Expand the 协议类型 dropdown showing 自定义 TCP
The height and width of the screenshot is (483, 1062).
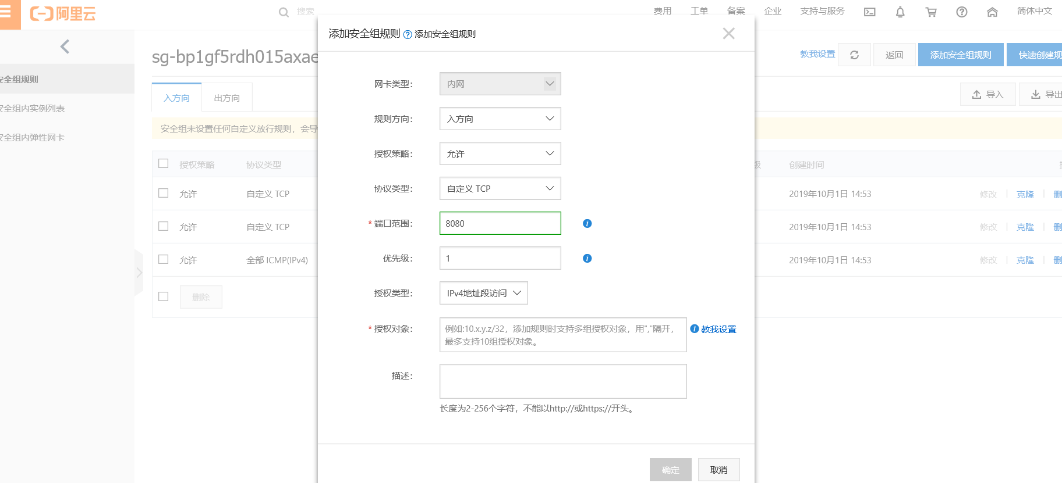500,188
